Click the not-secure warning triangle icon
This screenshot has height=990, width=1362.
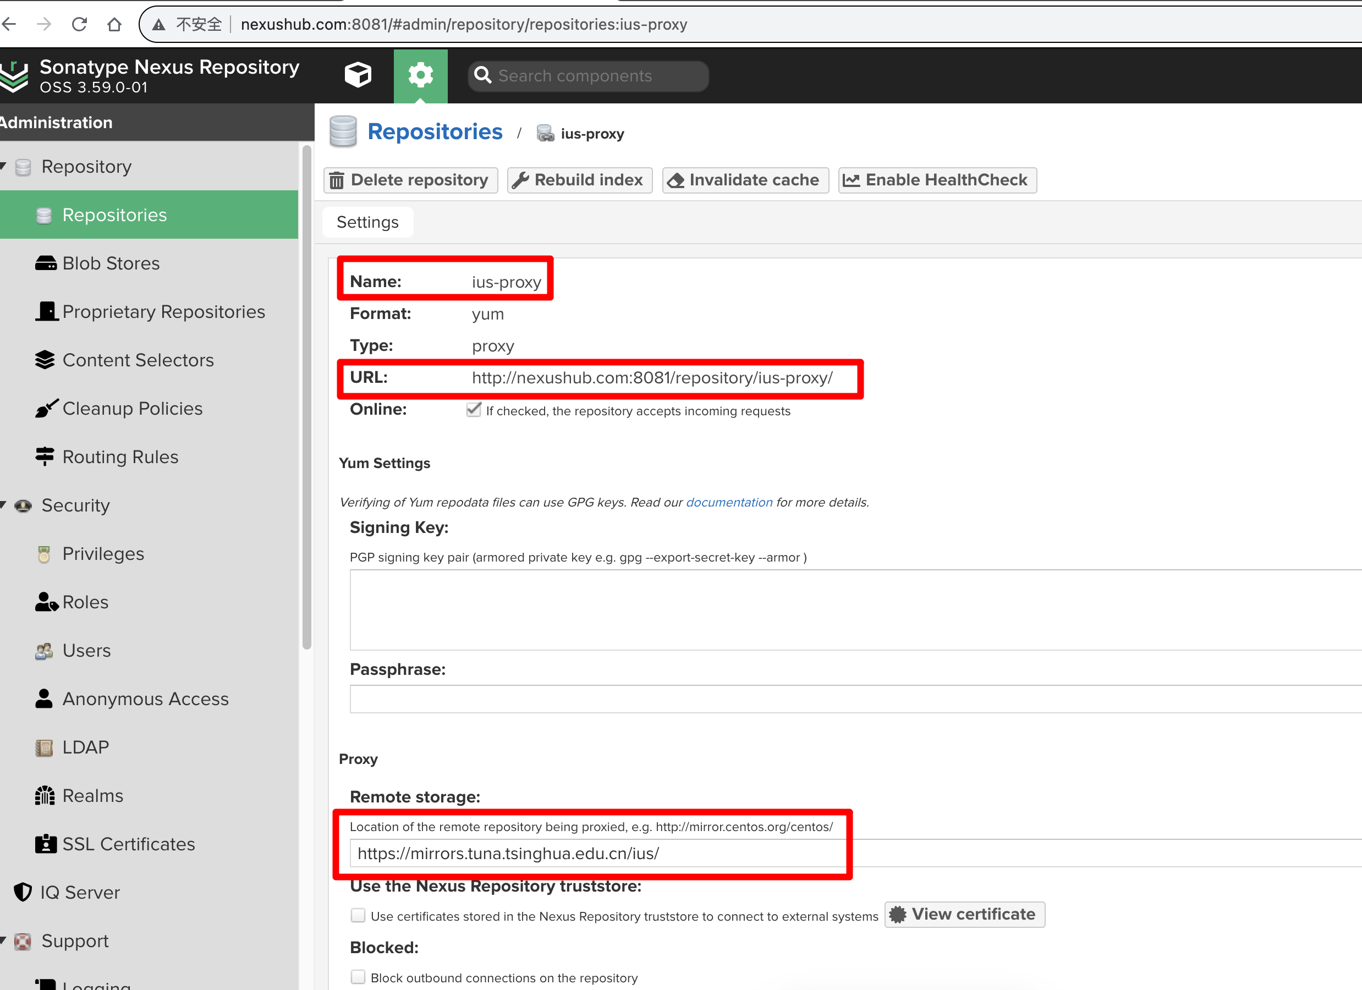pyautogui.click(x=158, y=25)
